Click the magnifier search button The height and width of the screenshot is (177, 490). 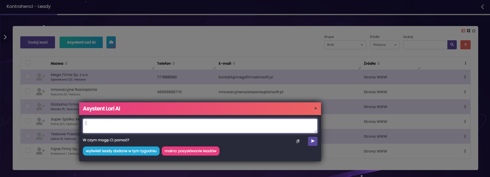452,45
